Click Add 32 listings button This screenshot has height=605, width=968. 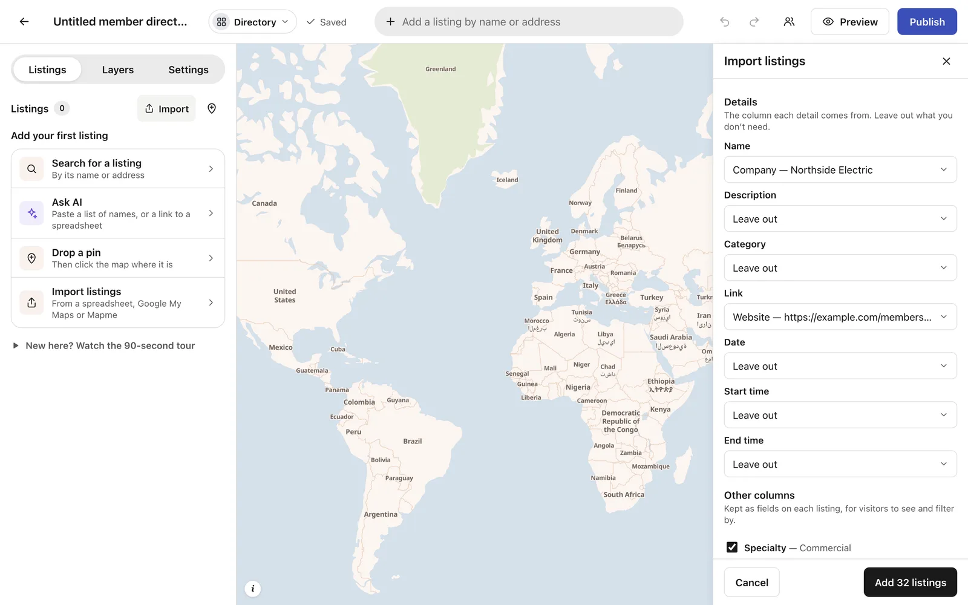(x=911, y=583)
